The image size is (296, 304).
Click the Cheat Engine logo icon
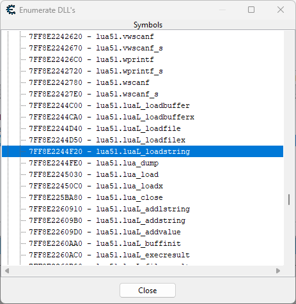[x=11, y=10]
